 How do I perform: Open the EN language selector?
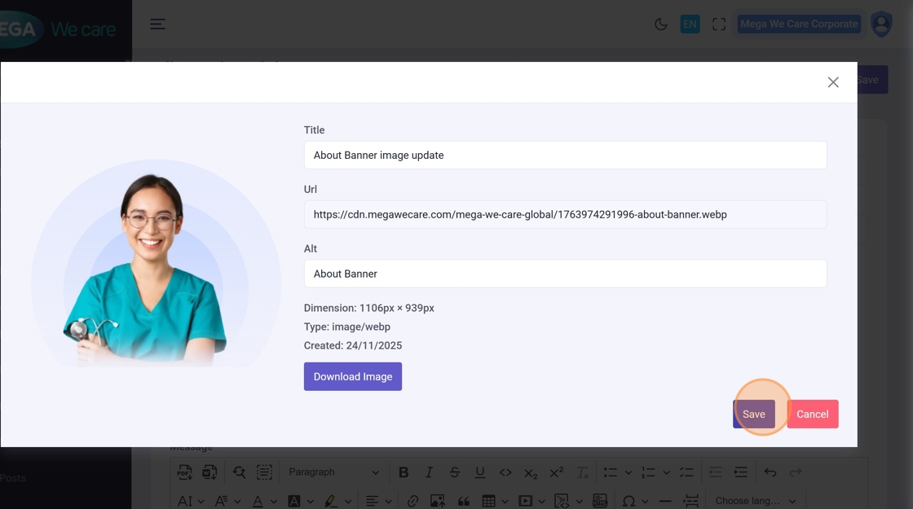[690, 24]
